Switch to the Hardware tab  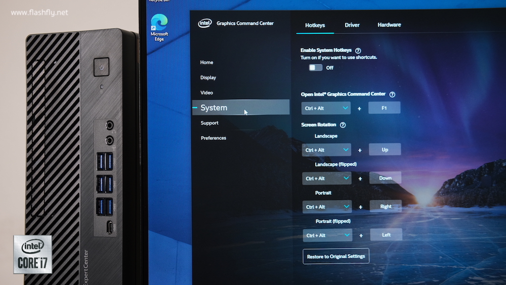pyautogui.click(x=389, y=25)
